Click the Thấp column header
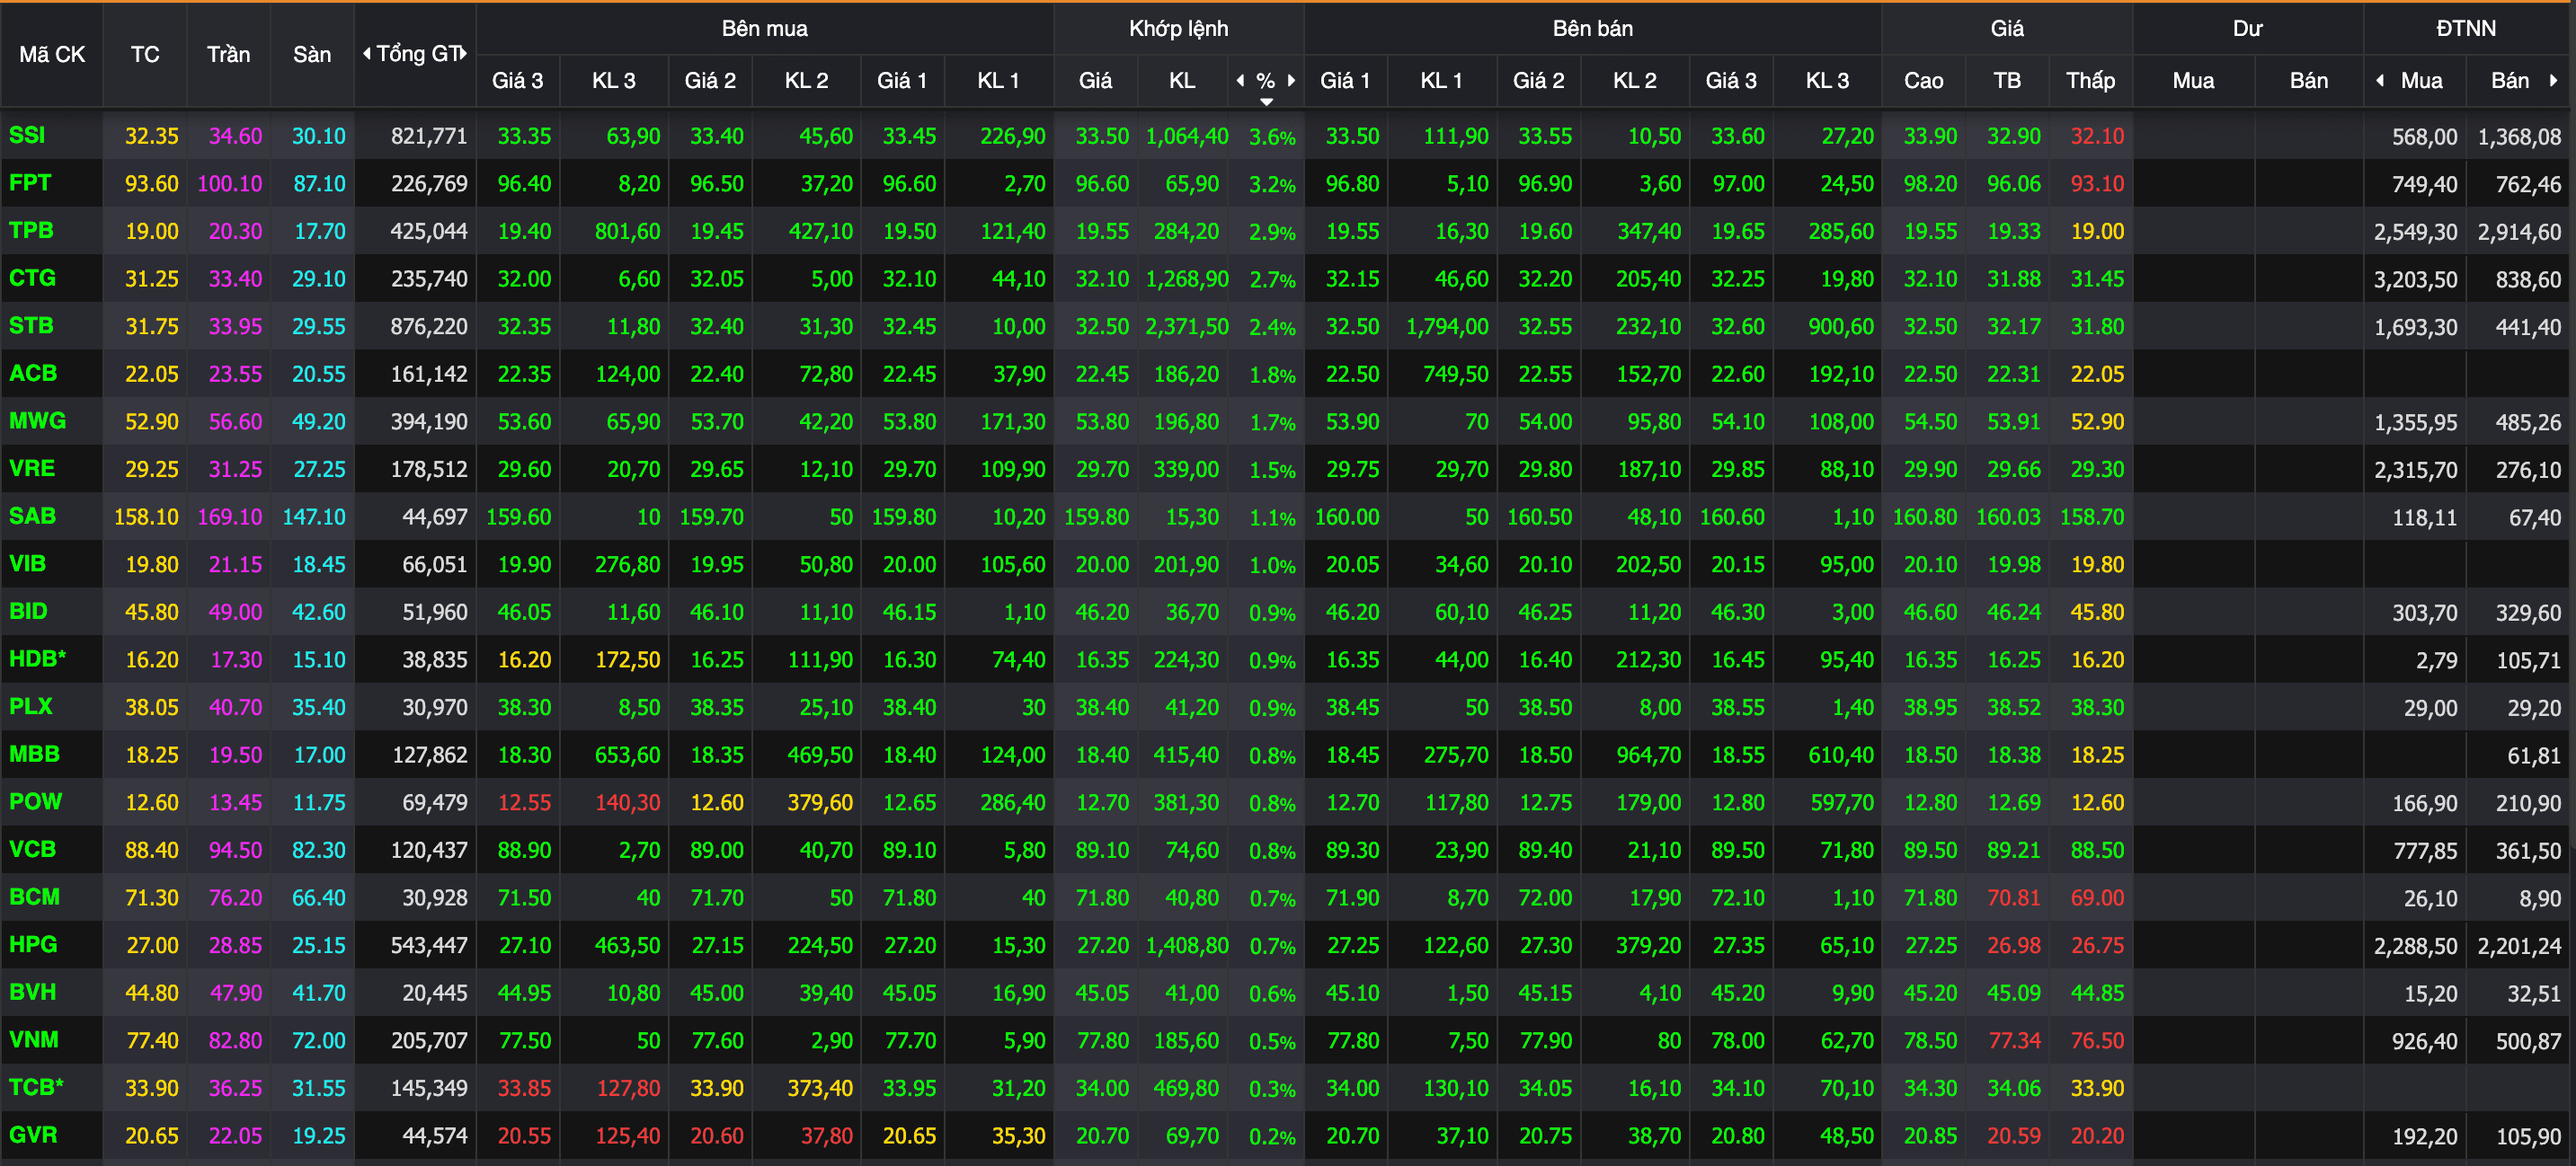This screenshot has height=1166, width=2576. pos(2091,81)
